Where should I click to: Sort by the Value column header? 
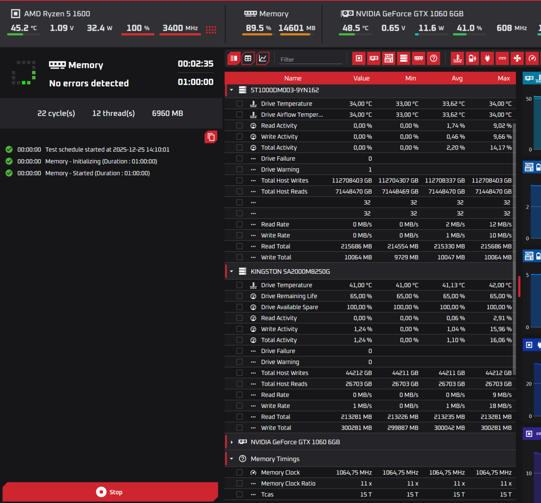(361, 78)
